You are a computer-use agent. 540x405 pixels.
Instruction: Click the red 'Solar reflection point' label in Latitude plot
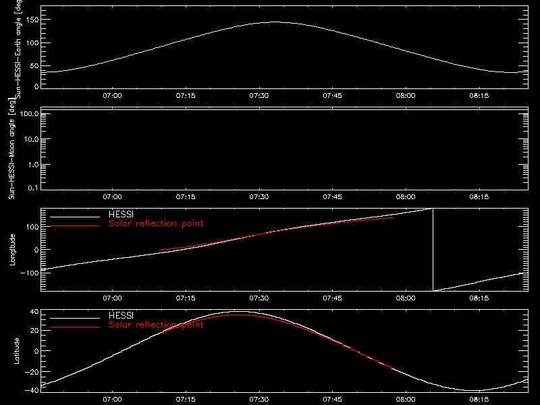point(156,325)
